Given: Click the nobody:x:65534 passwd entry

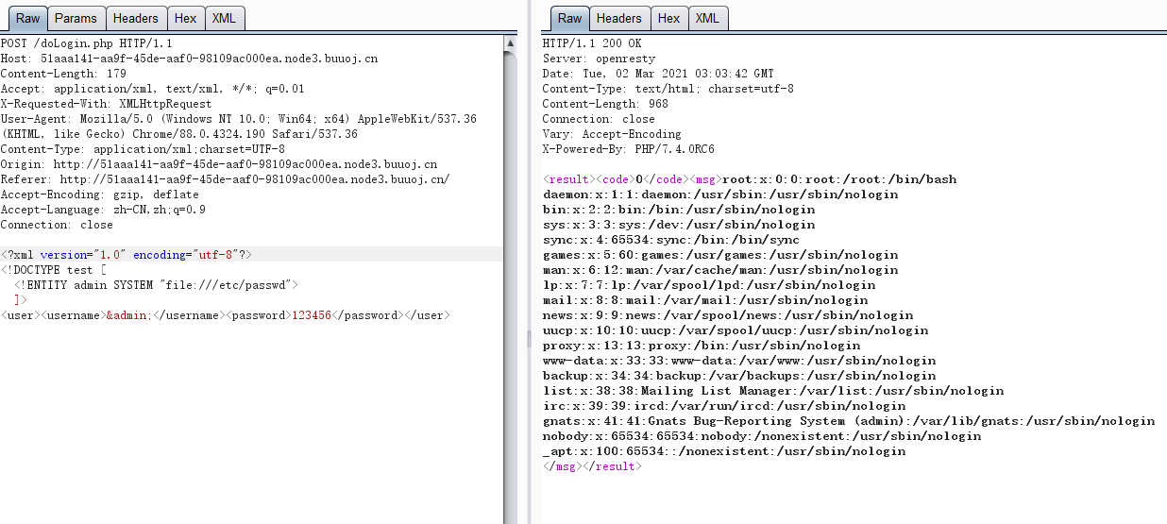Looking at the screenshot, I should [x=762, y=436].
